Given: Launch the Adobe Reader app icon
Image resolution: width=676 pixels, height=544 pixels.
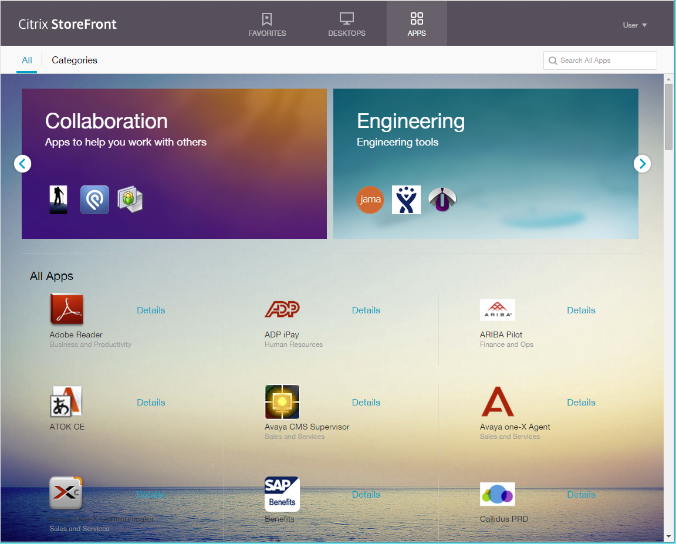Looking at the screenshot, I should (x=66, y=309).
